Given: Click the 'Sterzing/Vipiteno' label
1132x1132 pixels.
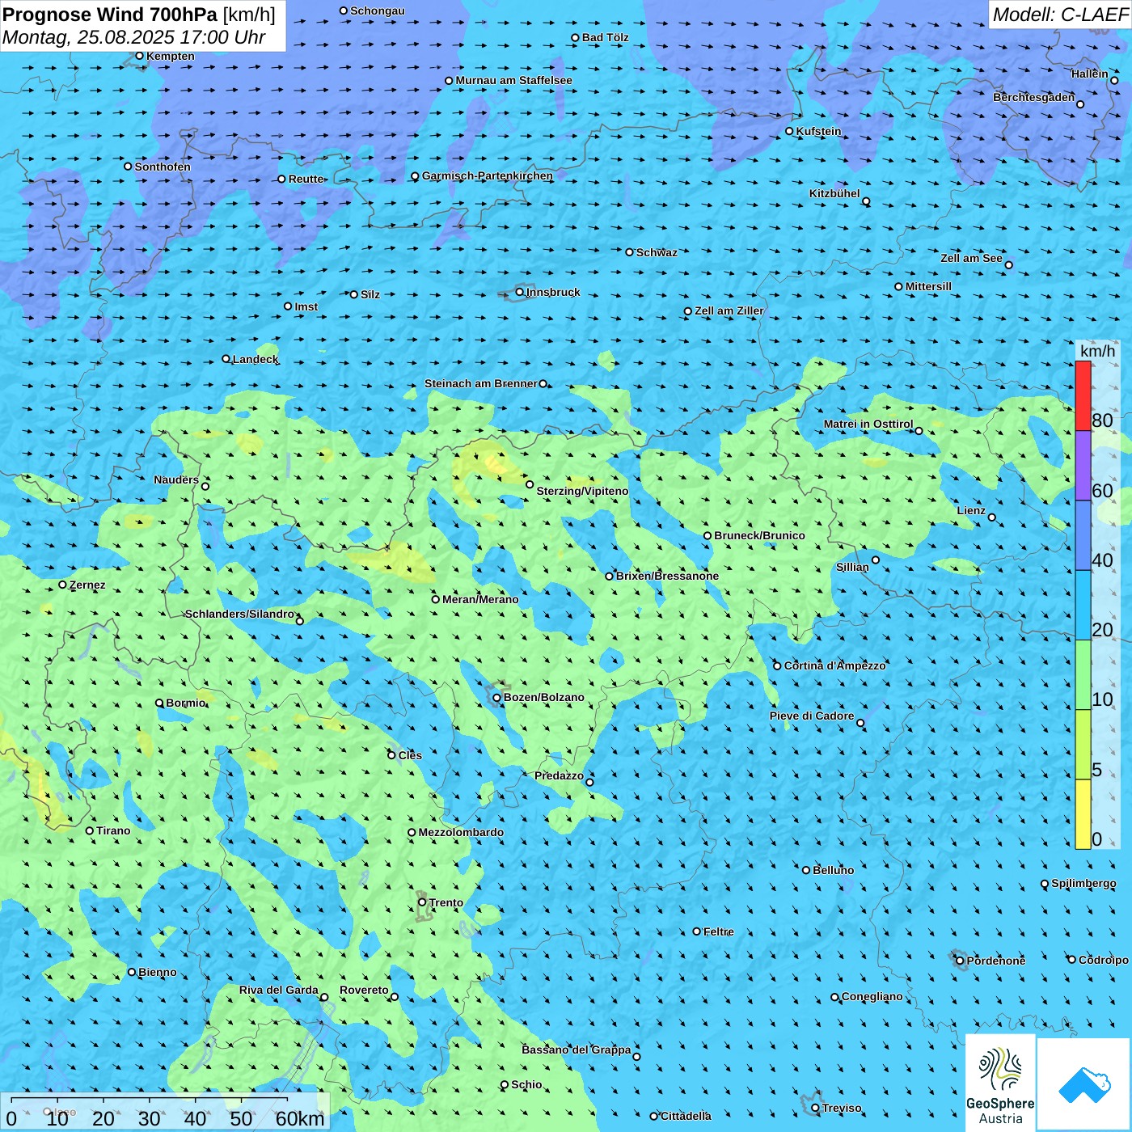Looking at the screenshot, I should point(582,491).
